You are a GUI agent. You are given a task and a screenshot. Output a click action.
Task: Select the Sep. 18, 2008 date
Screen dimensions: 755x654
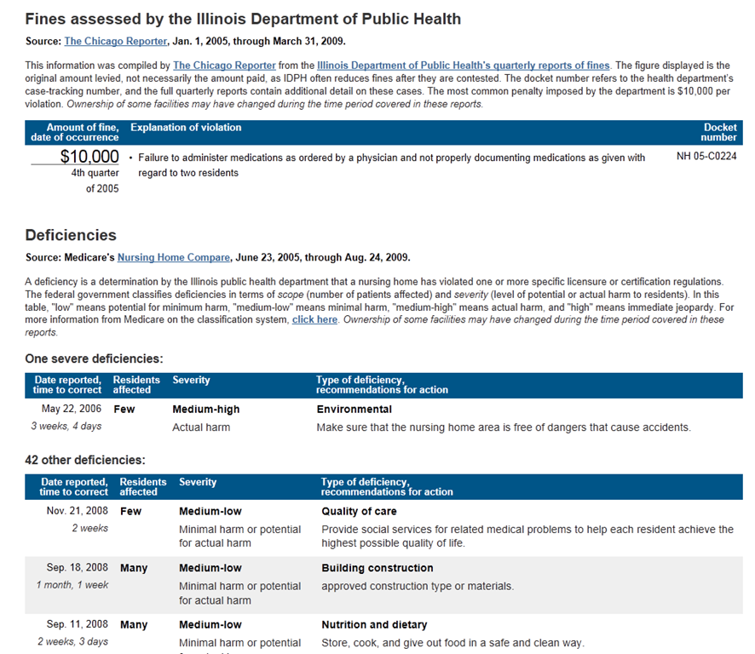[x=77, y=568]
